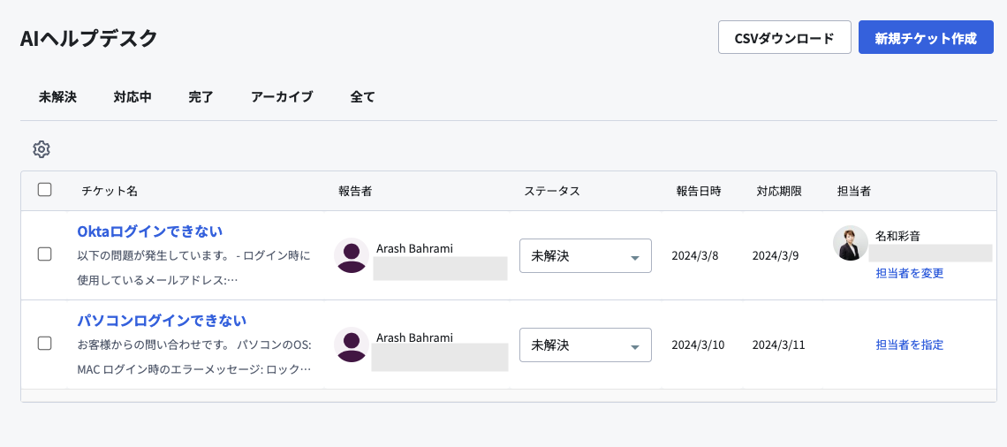Click the CSVダウンロード button
Screen dimensions: 1007x447
784,37
